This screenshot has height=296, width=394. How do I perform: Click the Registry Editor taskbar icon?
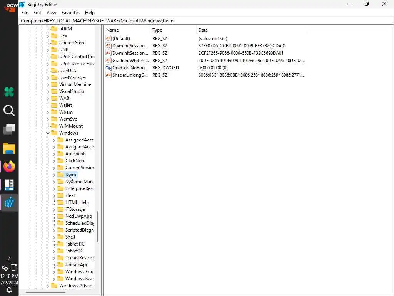(9, 203)
